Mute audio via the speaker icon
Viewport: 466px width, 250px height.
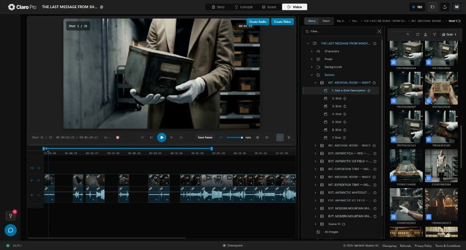click(221, 137)
